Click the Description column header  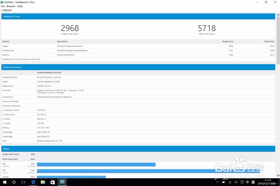tap(62, 42)
